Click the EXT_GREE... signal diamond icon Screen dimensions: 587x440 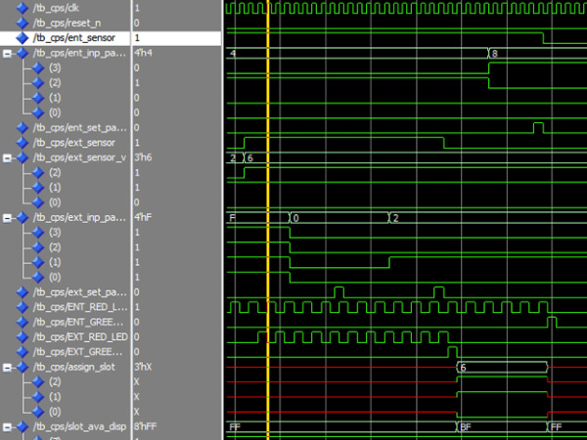tap(23, 352)
